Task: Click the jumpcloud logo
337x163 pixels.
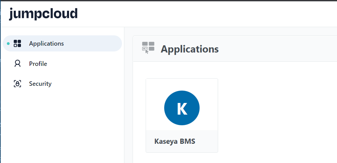Action: pos(43,14)
